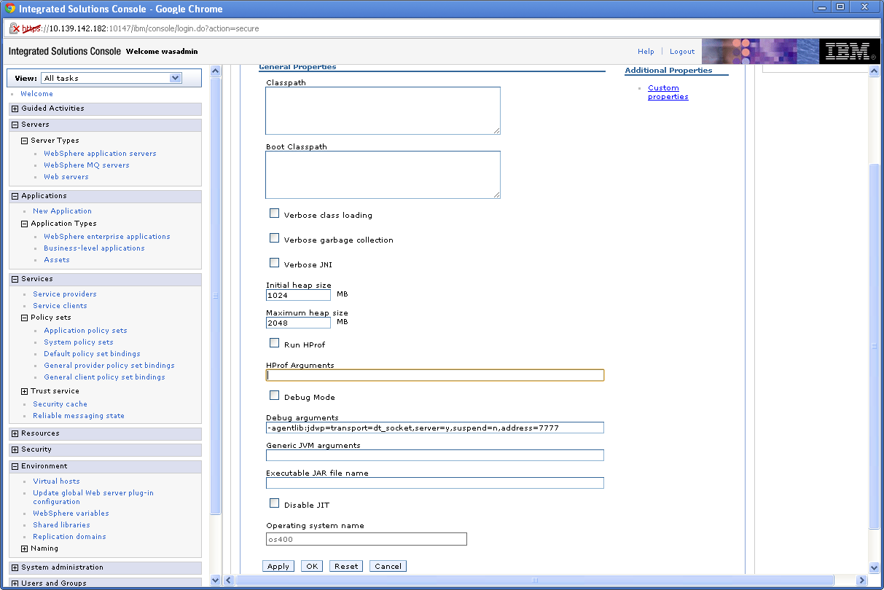Click the IBM logo in header
The height and width of the screenshot is (590, 884).
848,52
